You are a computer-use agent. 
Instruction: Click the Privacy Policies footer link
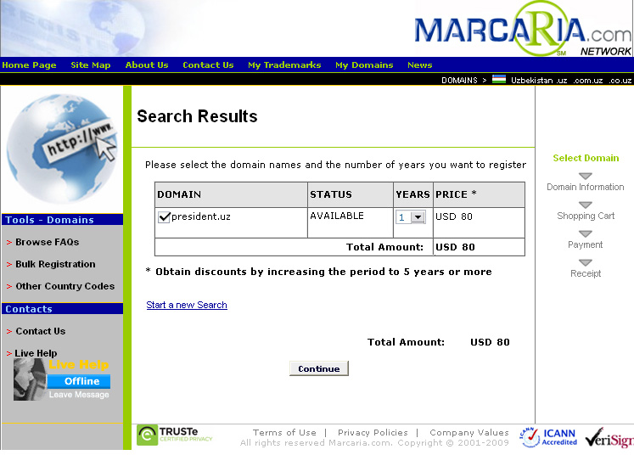point(373,432)
